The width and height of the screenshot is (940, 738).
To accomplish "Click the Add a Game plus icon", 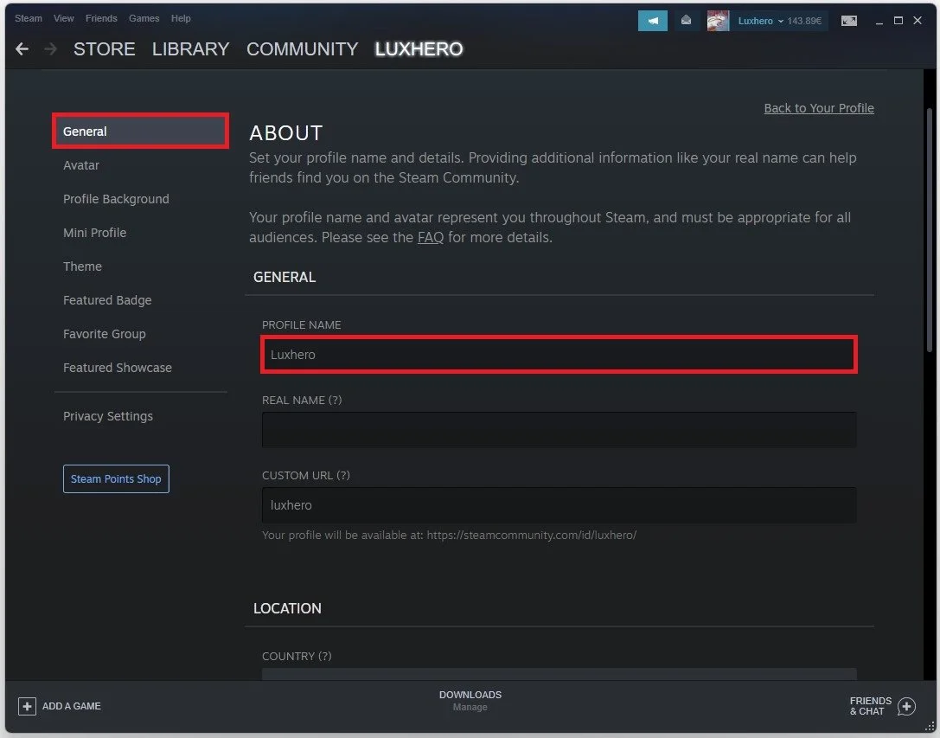I will coord(27,706).
